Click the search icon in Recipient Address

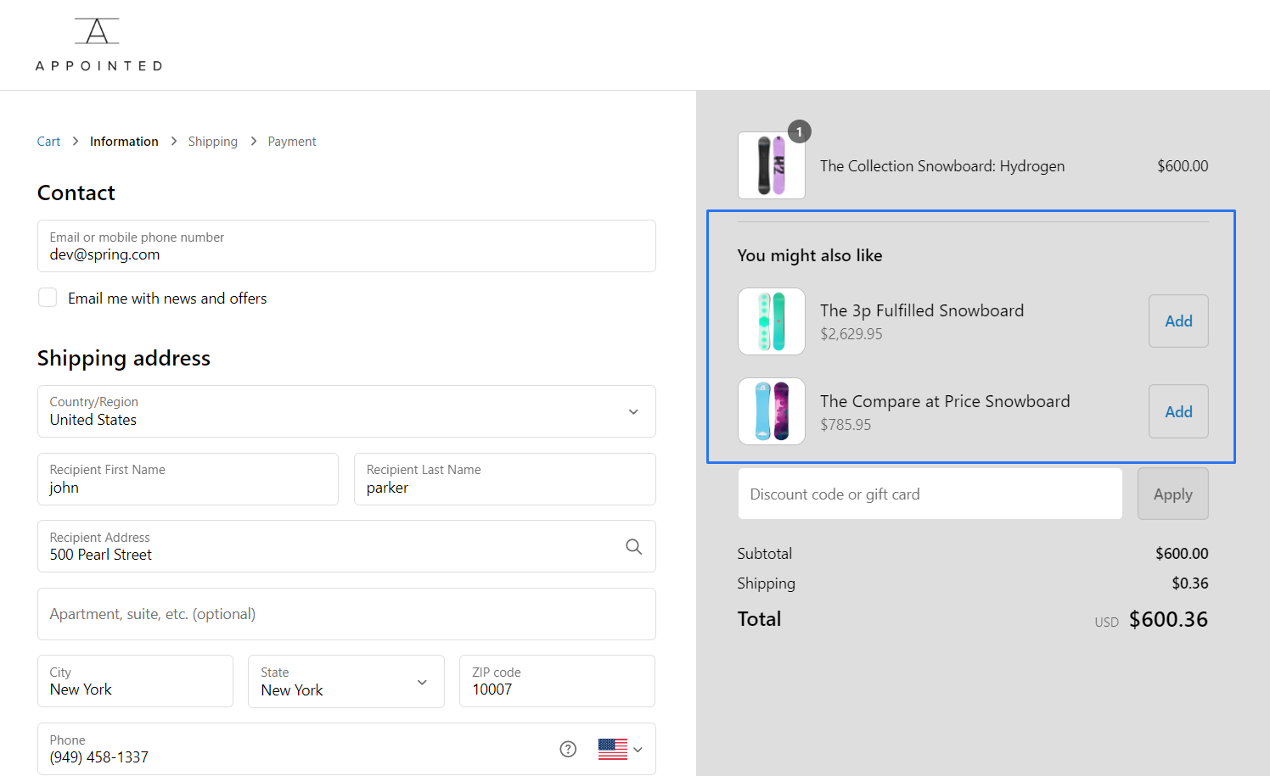633,547
